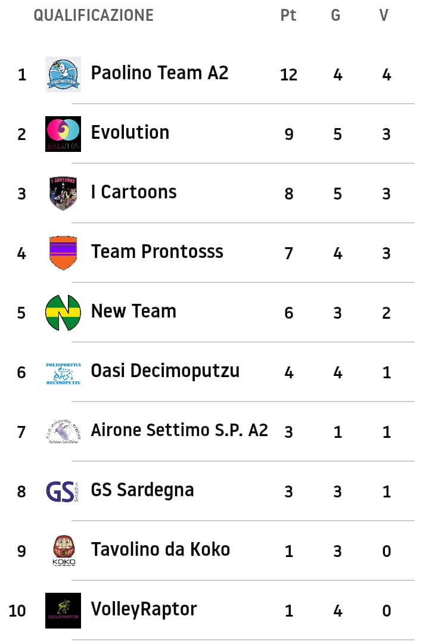Click the Evolution team logo
429x644 pixels.
(x=63, y=134)
